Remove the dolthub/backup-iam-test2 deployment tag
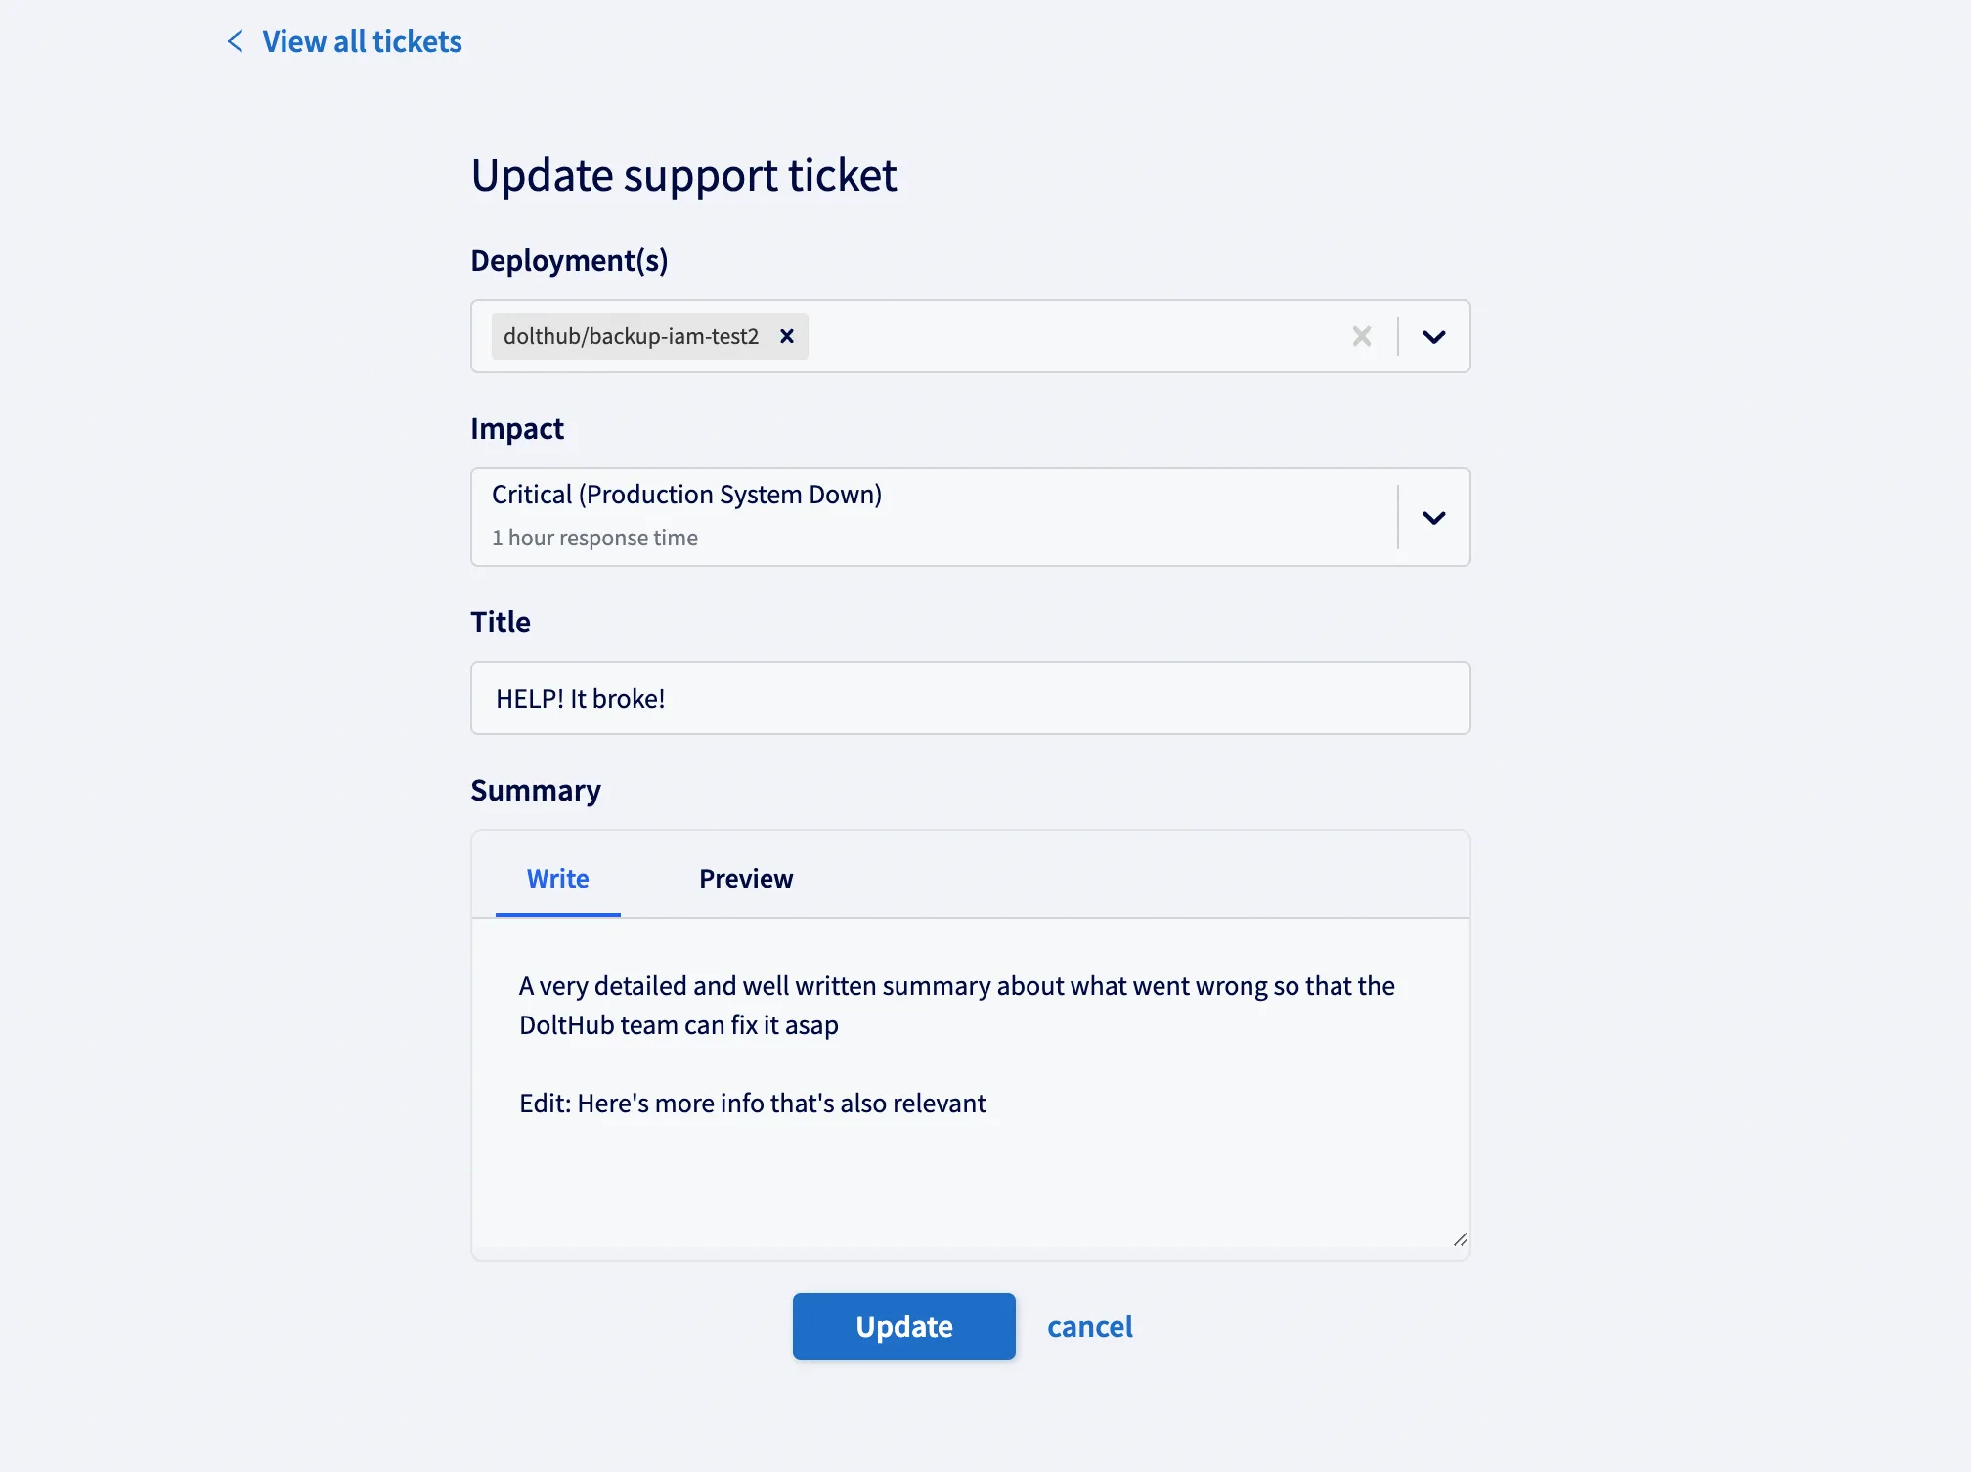Viewport: 1971px width, 1472px height. point(786,336)
